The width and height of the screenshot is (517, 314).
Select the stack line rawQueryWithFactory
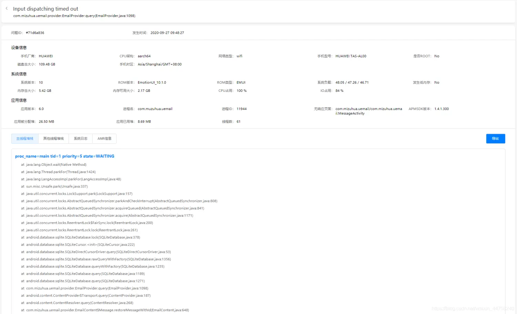(x=96, y=259)
